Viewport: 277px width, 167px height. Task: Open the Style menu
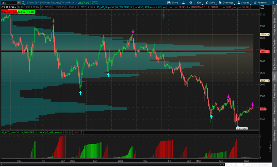[x=210, y=2]
